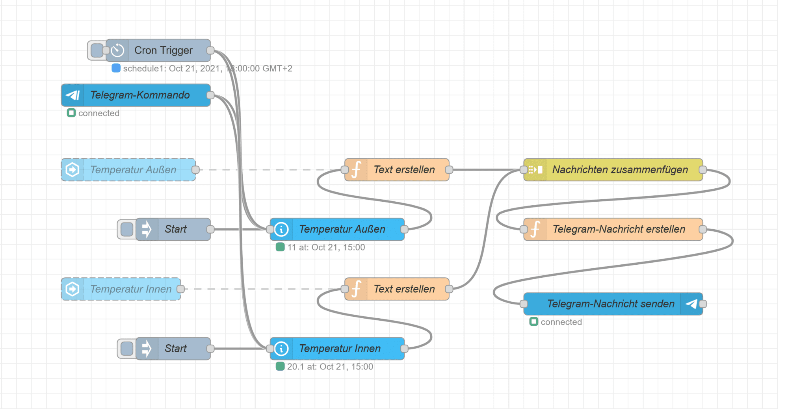Select the blue Temperatur Innen state node
Image resolution: width=788 pixels, height=414 pixels.
click(x=337, y=349)
